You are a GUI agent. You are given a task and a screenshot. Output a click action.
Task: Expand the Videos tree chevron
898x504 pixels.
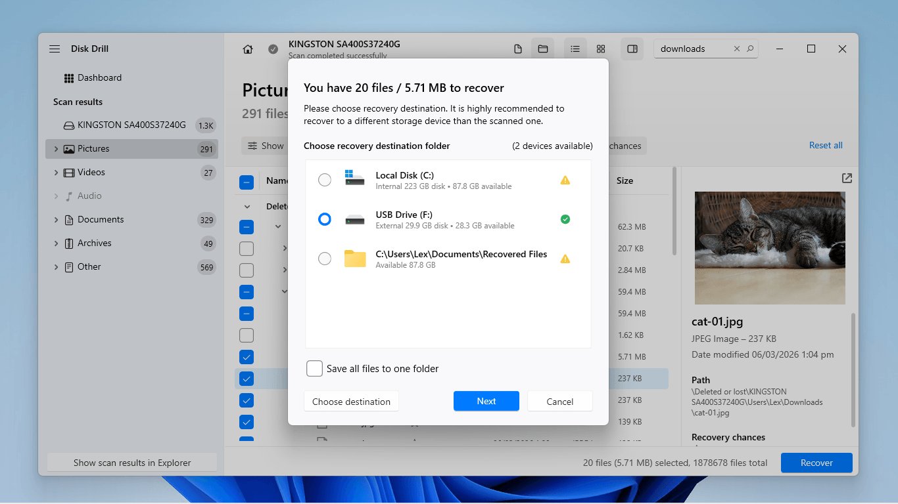point(56,173)
